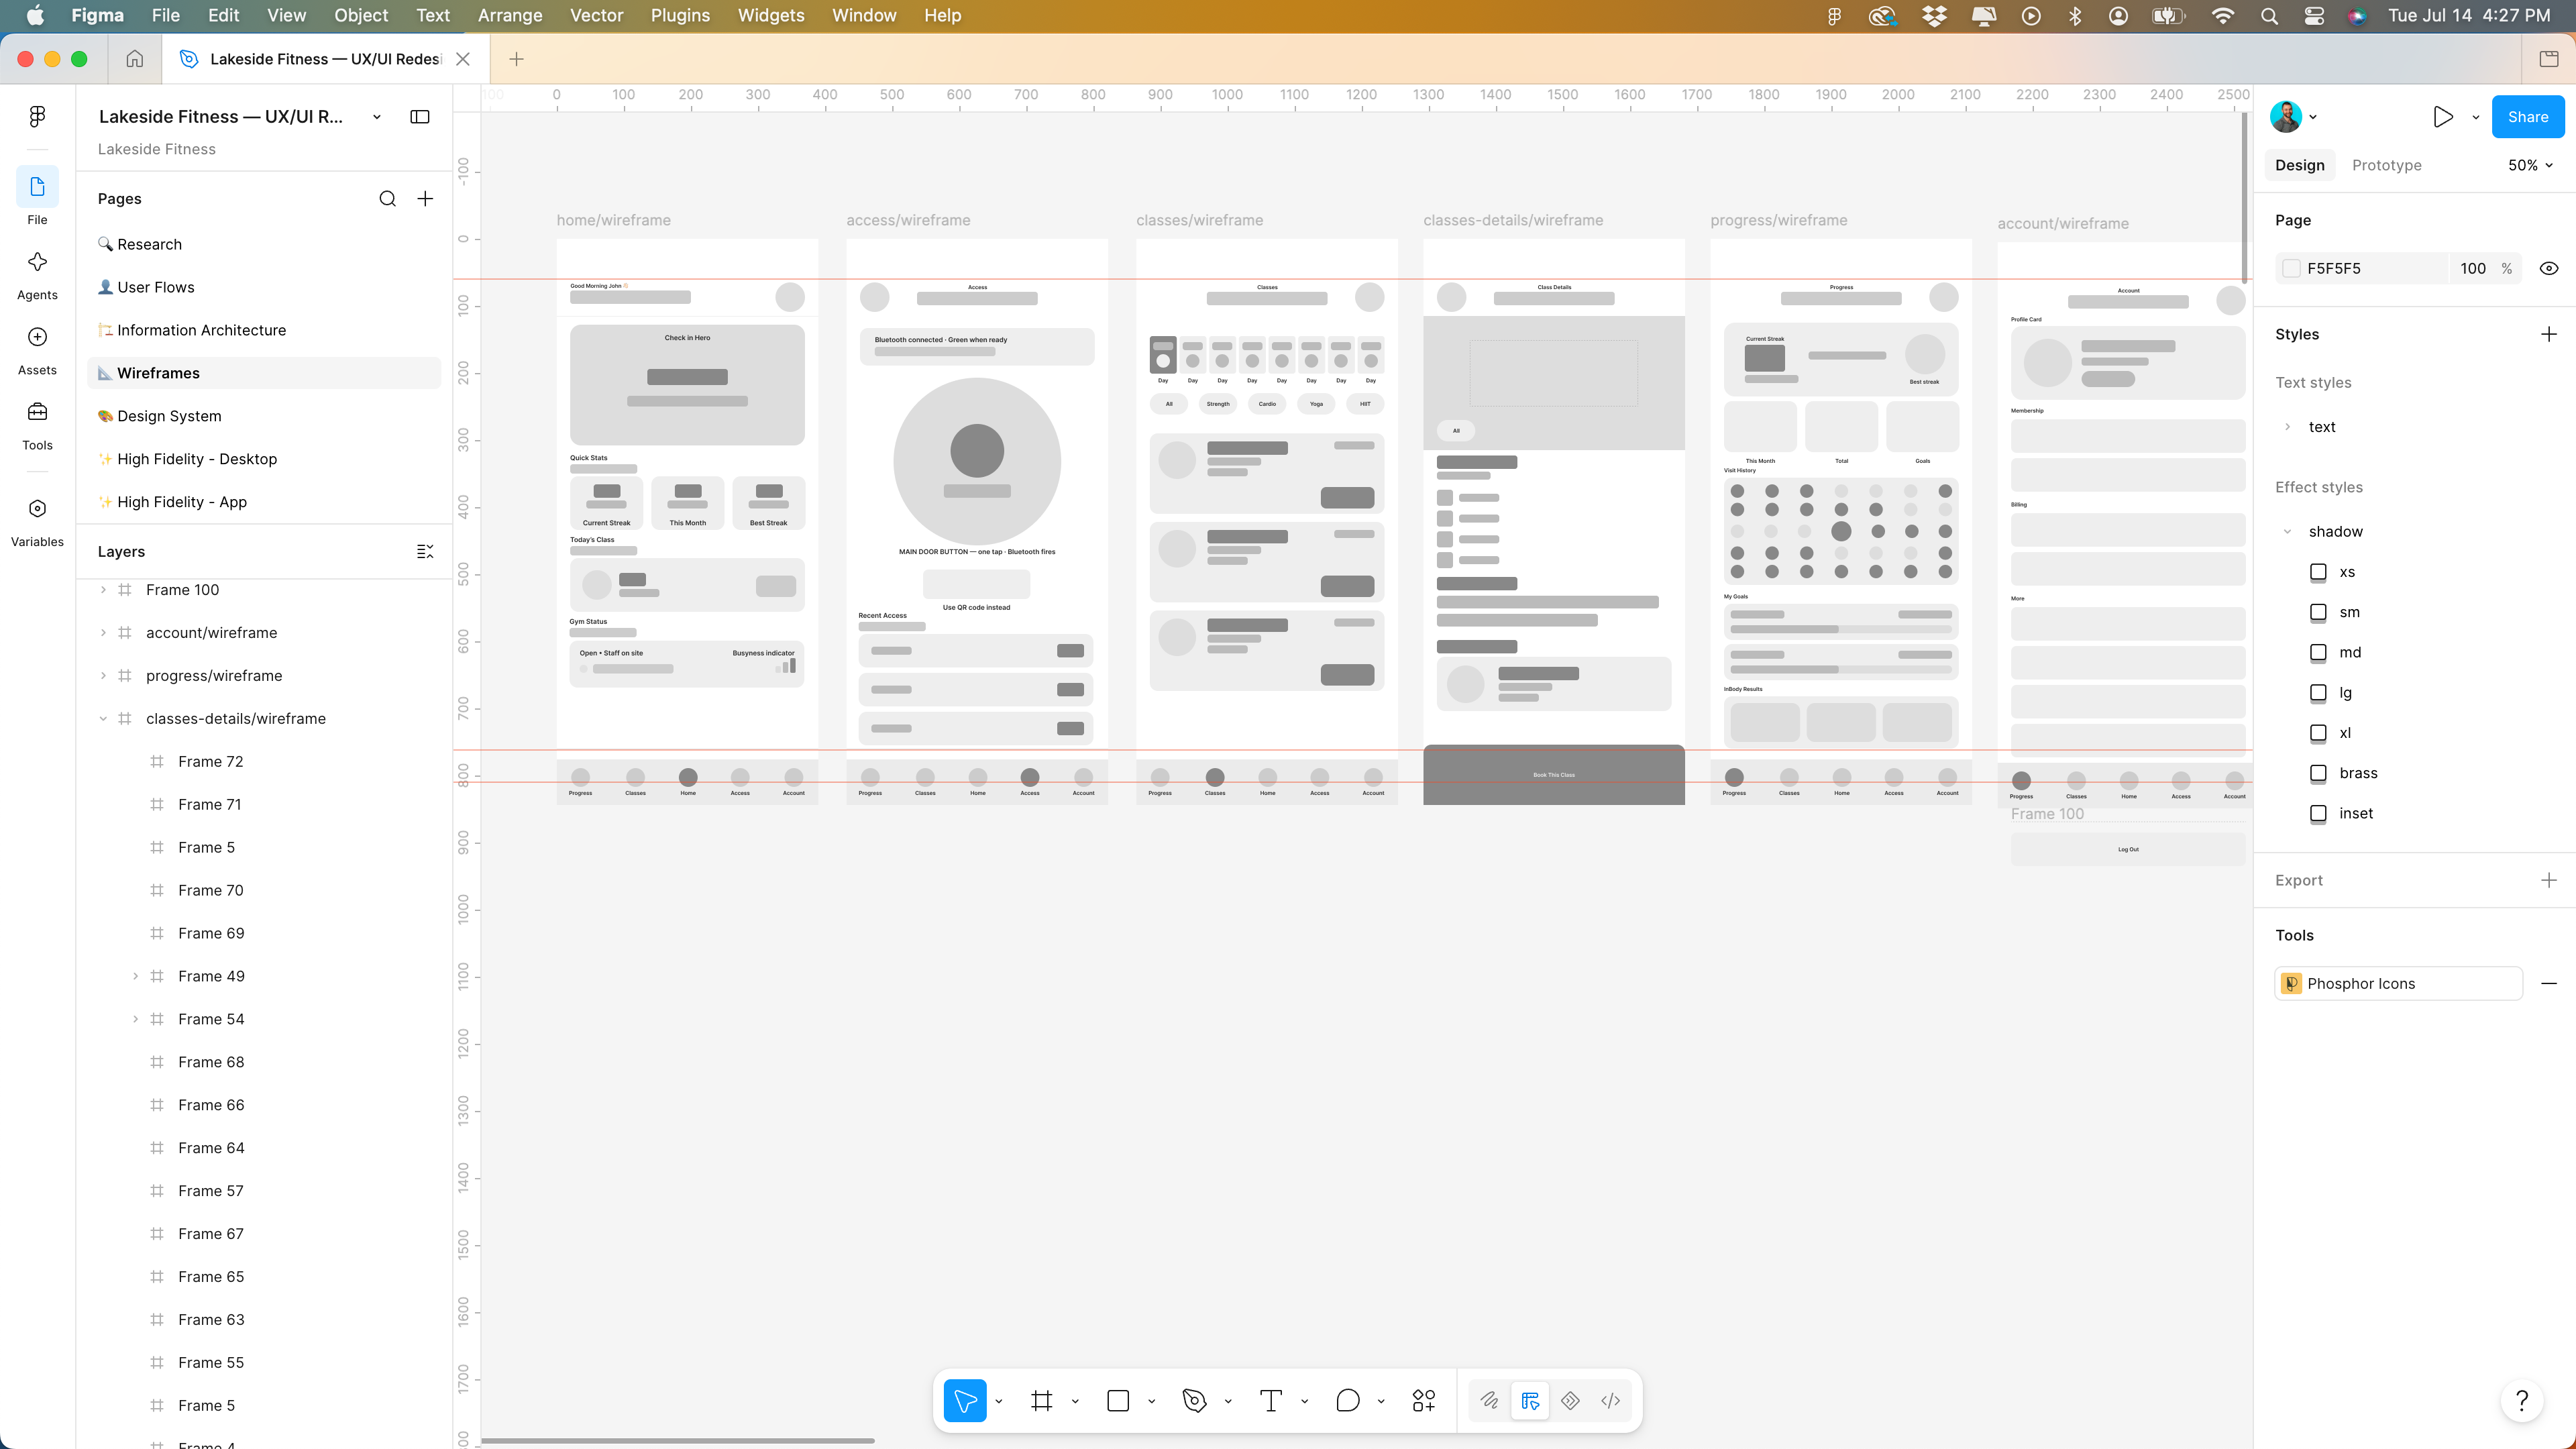Toggle the sidebar layout icon next to the file name
The height and width of the screenshot is (1449, 2576).
(420, 117)
